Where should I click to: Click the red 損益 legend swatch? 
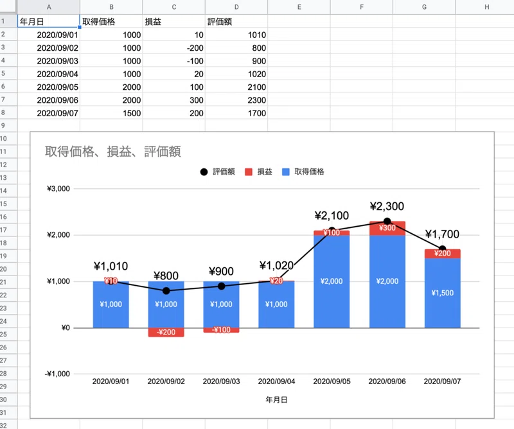(x=249, y=171)
